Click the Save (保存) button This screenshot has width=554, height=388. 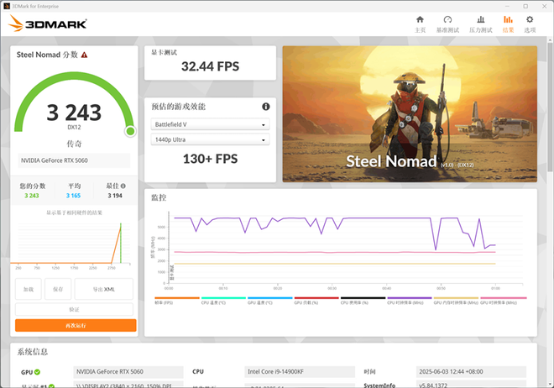[58, 289]
